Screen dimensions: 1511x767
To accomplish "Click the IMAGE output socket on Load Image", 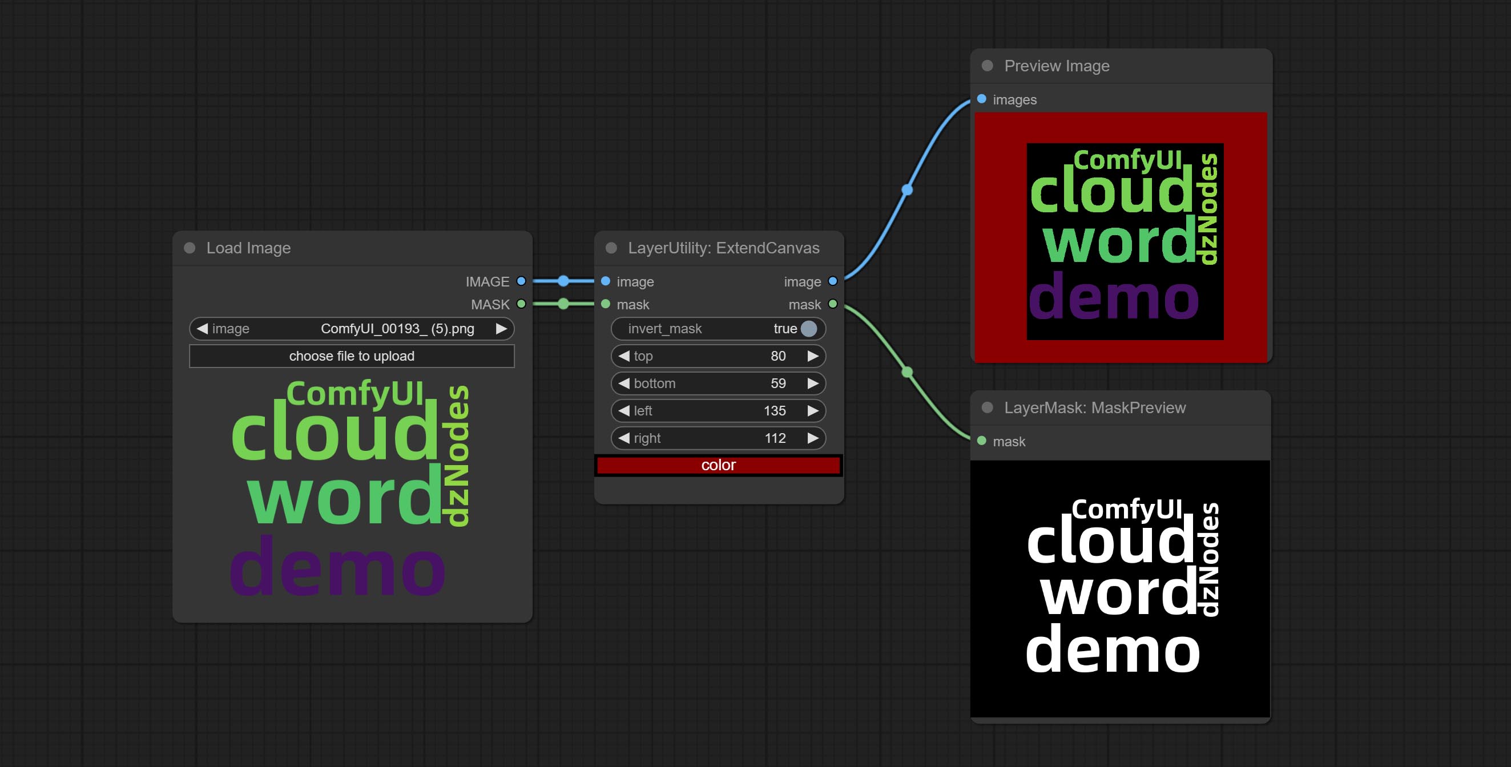I will point(521,281).
